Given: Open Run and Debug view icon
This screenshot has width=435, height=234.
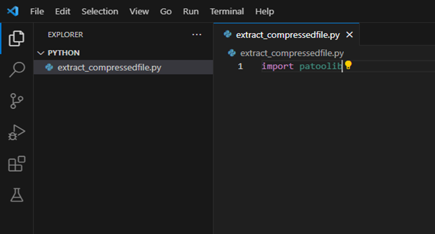Looking at the screenshot, I should 16,132.
